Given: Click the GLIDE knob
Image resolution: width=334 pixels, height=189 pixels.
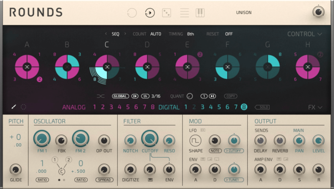Looking at the screenshot, I should click(x=15, y=170).
